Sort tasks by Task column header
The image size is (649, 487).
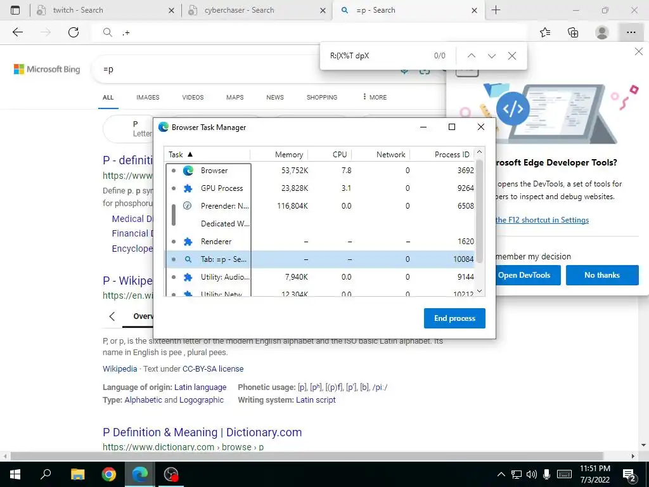pyautogui.click(x=207, y=155)
